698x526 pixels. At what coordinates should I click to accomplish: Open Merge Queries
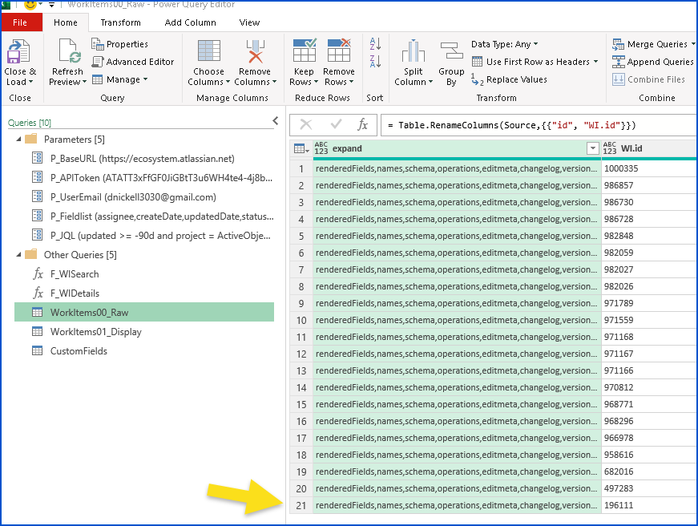tap(651, 44)
